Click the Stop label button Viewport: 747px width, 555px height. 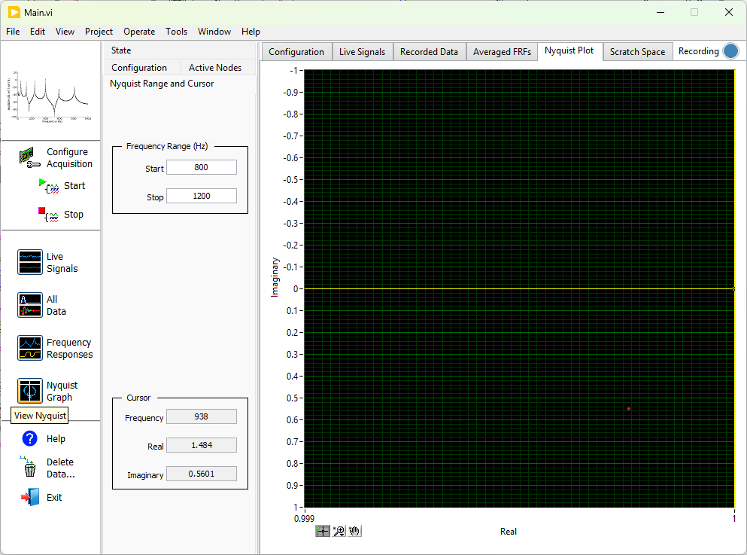coord(74,215)
